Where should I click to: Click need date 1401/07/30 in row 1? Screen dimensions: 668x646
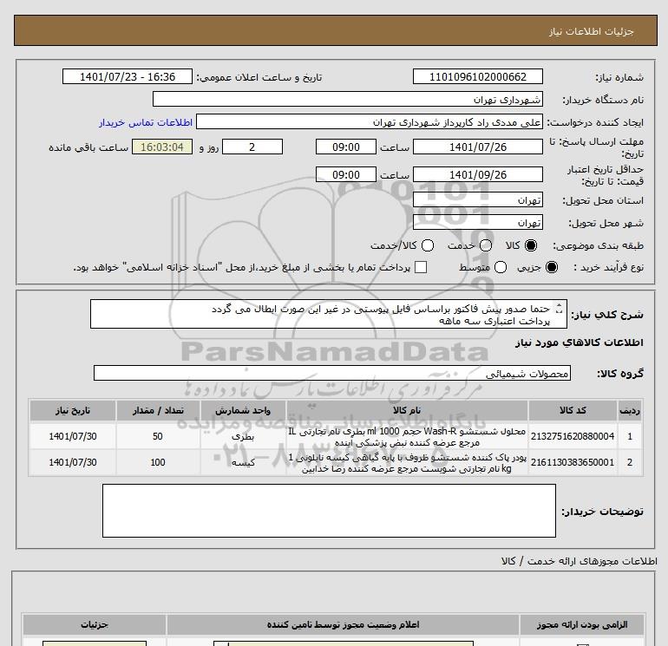[x=72, y=436]
